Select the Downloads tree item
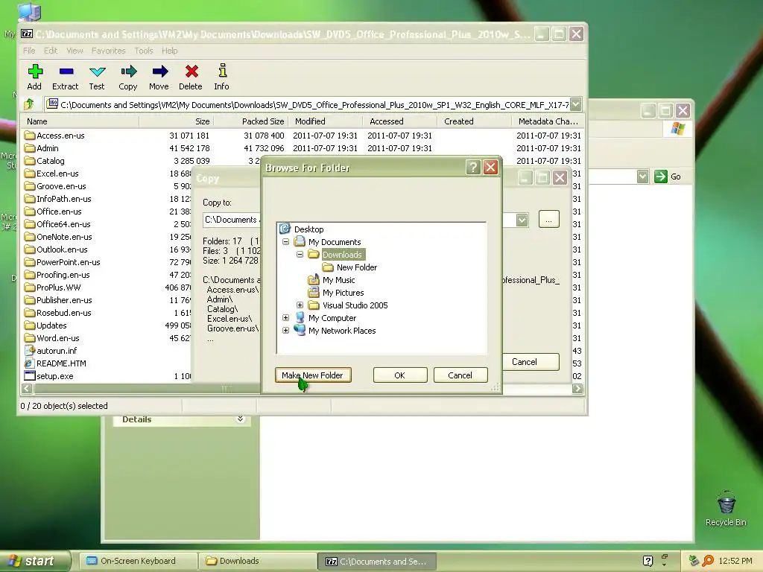 [x=342, y=255]
